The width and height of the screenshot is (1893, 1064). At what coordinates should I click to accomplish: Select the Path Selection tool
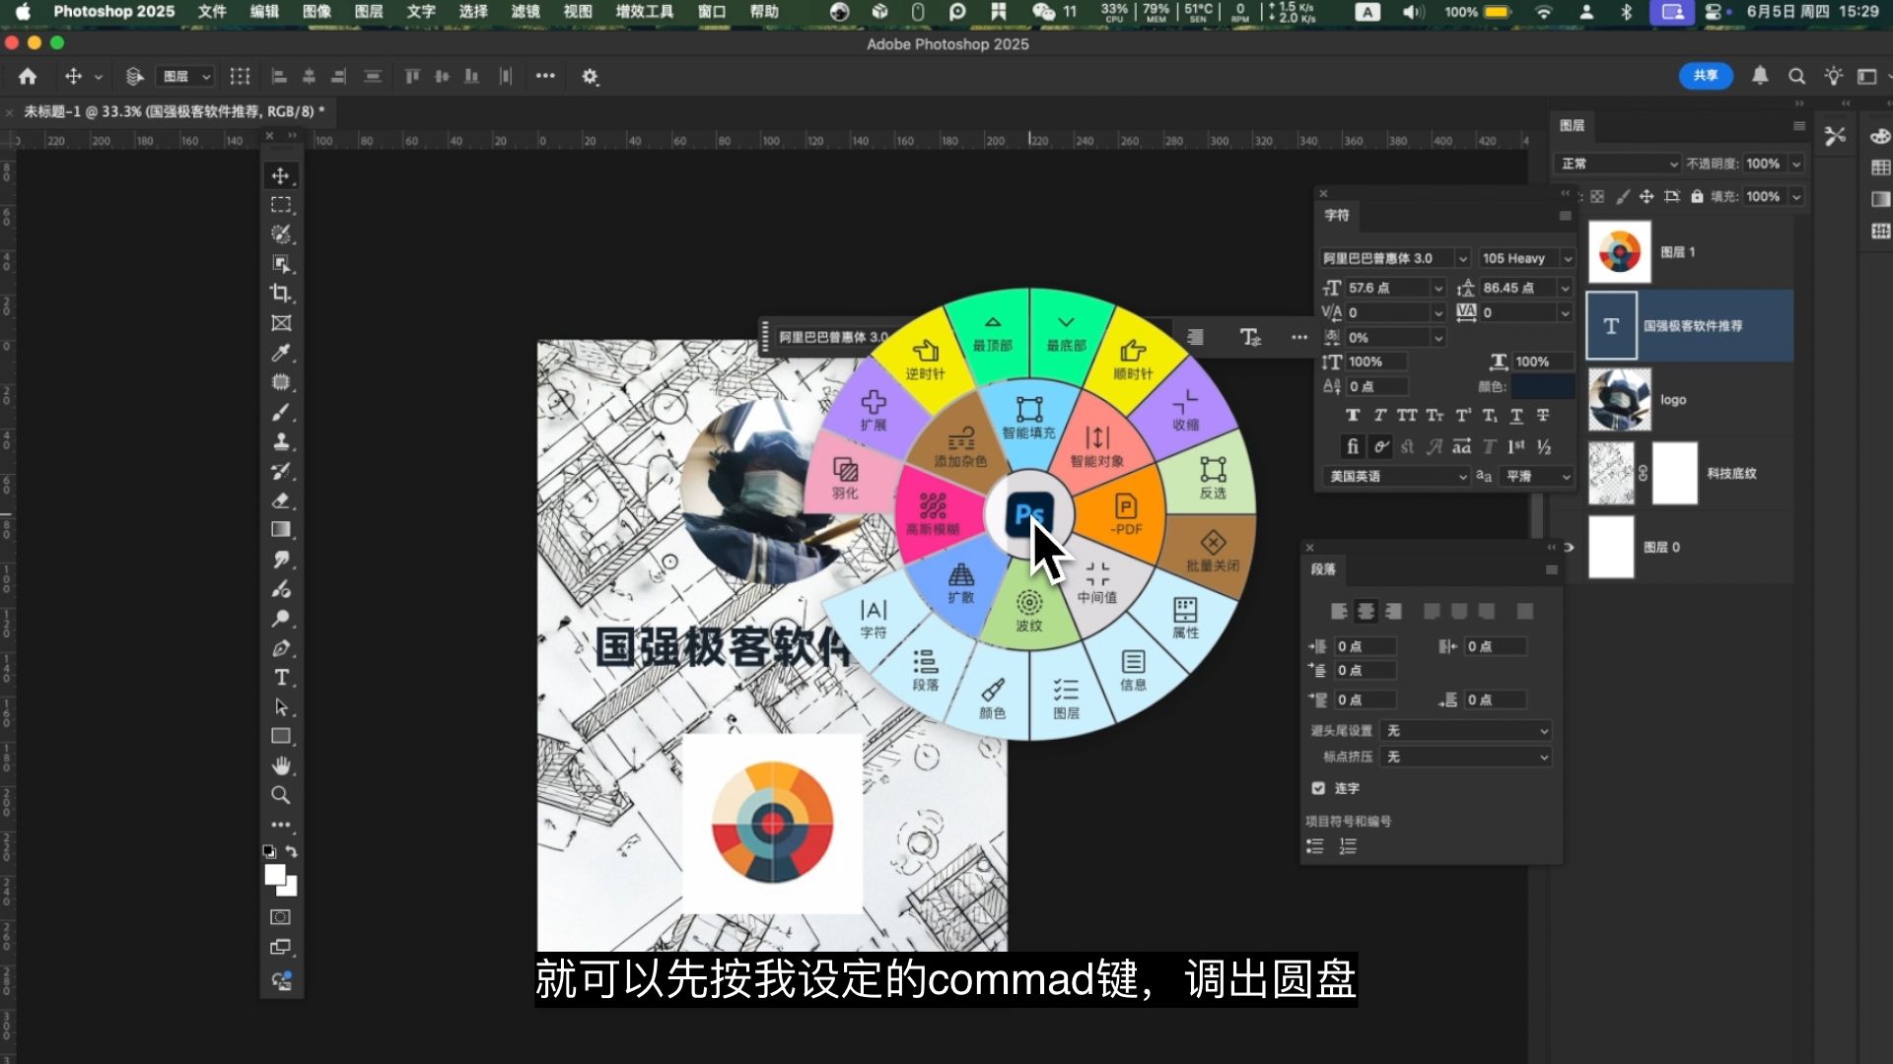[x=281, y=707]
